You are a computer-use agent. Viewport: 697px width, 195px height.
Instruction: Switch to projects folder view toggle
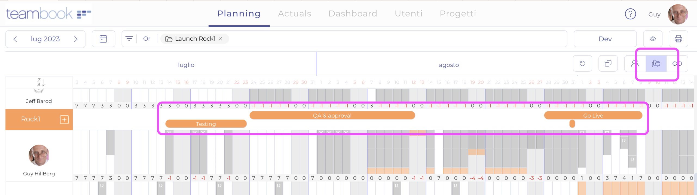pyautogui.click(x=656, y=63)
